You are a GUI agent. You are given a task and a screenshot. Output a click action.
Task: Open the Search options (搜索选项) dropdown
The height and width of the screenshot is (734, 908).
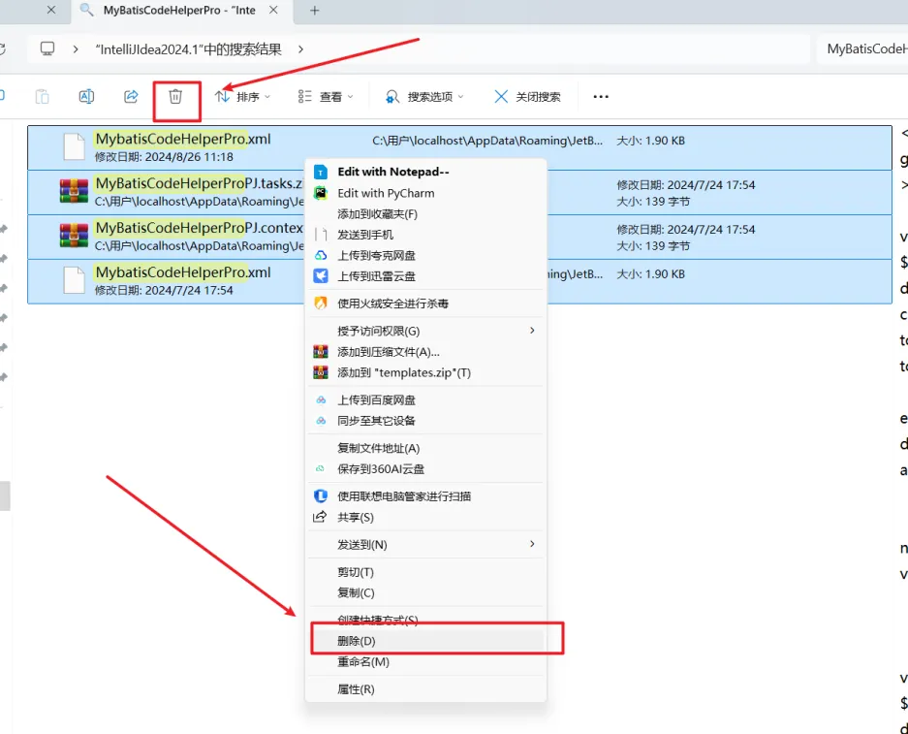424,97
